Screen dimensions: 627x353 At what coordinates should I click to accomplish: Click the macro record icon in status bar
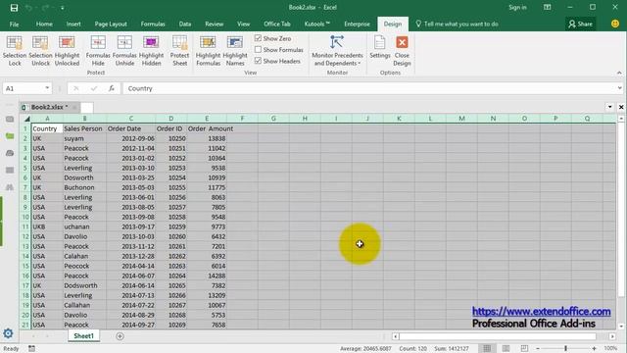tap(31, 349)
